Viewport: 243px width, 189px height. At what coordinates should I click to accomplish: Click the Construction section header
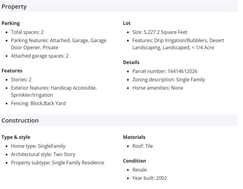20,120
